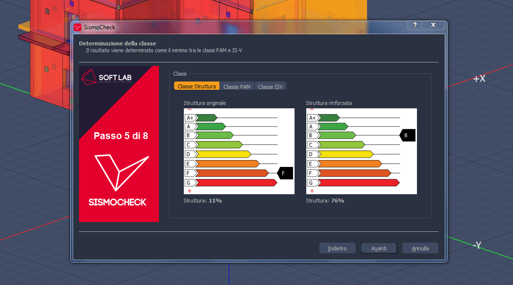Viewport: 513px width, 285px height.
Task: Click the dark green A+ bar in Struttura rinforzata chart
Action: [329, 118]
